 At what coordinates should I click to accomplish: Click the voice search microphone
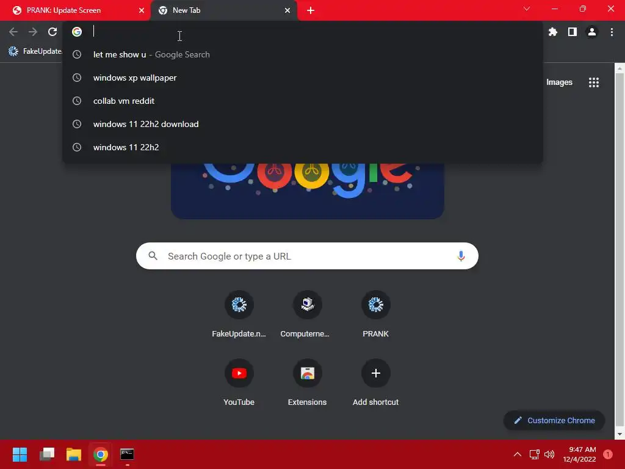tap(461, 256)
